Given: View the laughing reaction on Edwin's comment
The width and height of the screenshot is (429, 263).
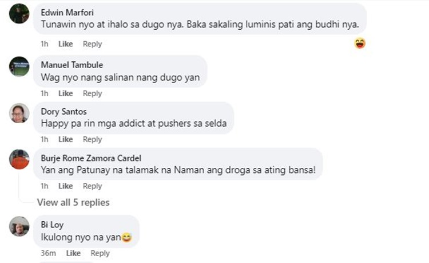Looking at the screenshot, I should point(360,44).
